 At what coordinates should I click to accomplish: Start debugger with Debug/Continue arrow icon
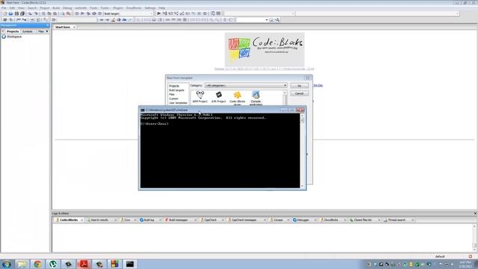tap(159, 13)
